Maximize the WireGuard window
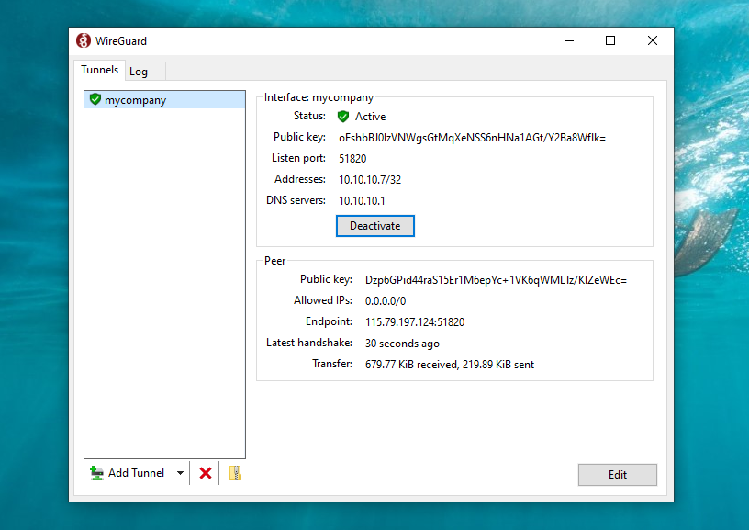The height and width of the screenshot is (530, 749). coord(610,40)
